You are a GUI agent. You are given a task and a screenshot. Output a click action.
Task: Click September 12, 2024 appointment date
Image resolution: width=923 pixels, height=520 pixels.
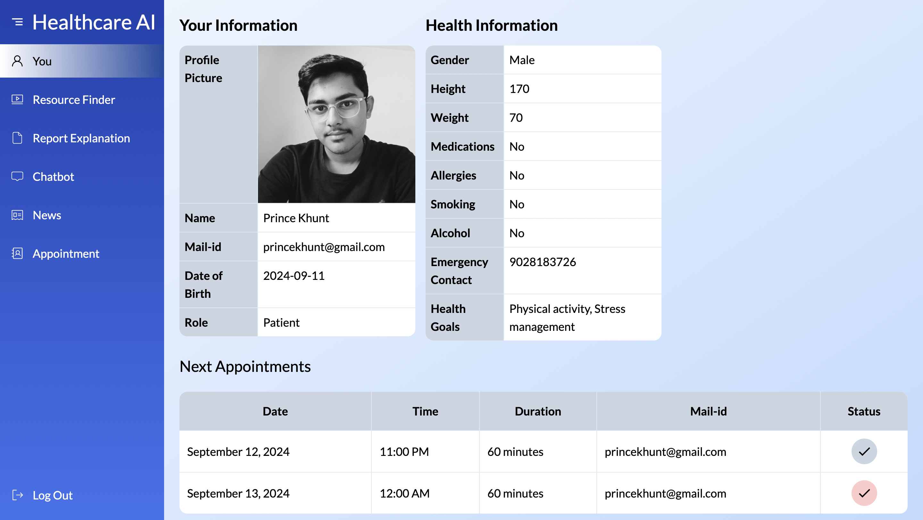[238, 451]
